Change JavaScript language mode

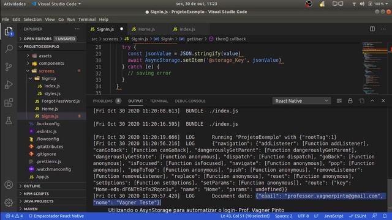(334, 216)
